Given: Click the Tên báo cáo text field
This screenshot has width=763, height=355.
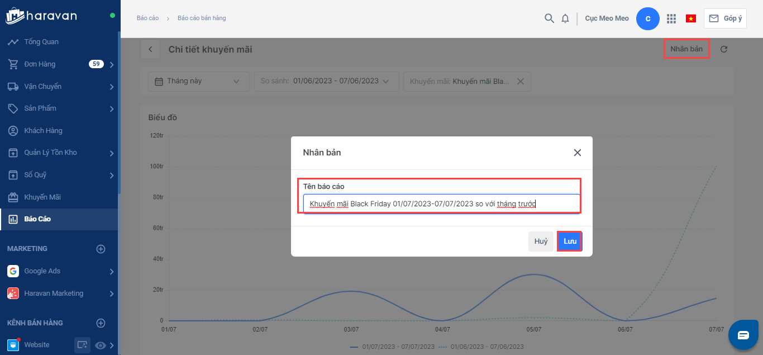Looking at the screenshot, I should 441,203.
